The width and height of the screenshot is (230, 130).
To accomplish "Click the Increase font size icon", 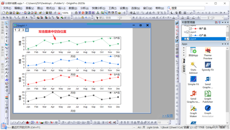I will click(157, 18).
